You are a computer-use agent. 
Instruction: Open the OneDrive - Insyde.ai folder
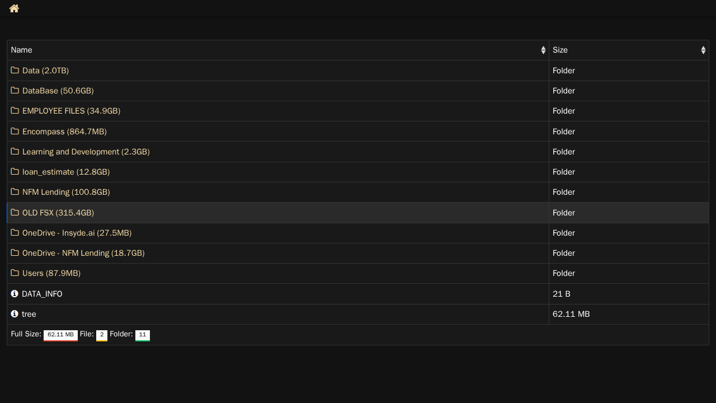[77, 233]
